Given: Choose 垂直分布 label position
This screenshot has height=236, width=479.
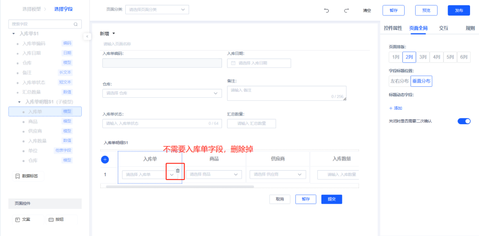Looking at the screenshot, I should (x=421, y=81).
